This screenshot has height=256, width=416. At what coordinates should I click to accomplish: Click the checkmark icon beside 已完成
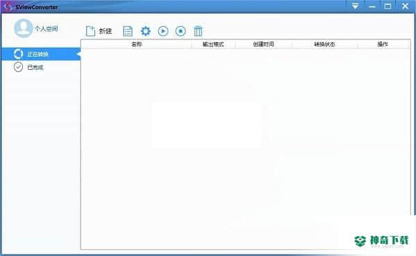tap(18, 67)
